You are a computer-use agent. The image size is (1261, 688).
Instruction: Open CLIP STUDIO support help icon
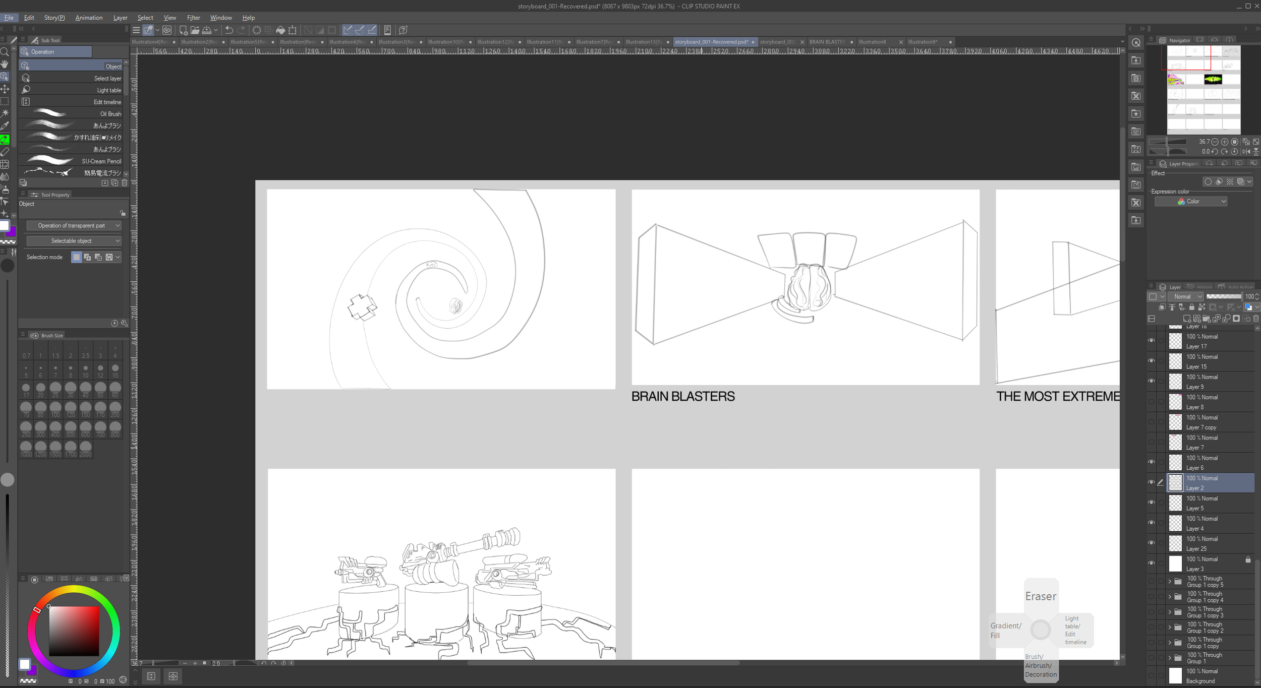[403, 30]
